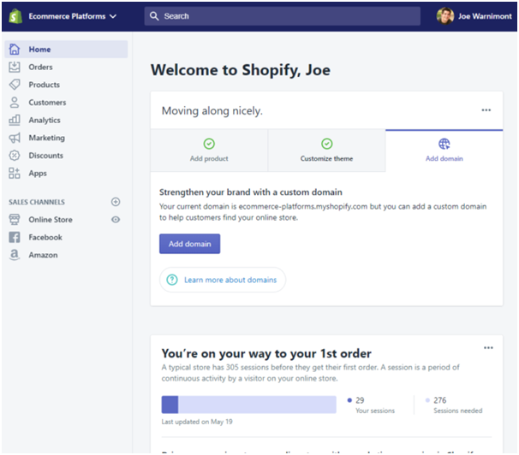Open Orders from the sidebar icon

pos(15,67)
